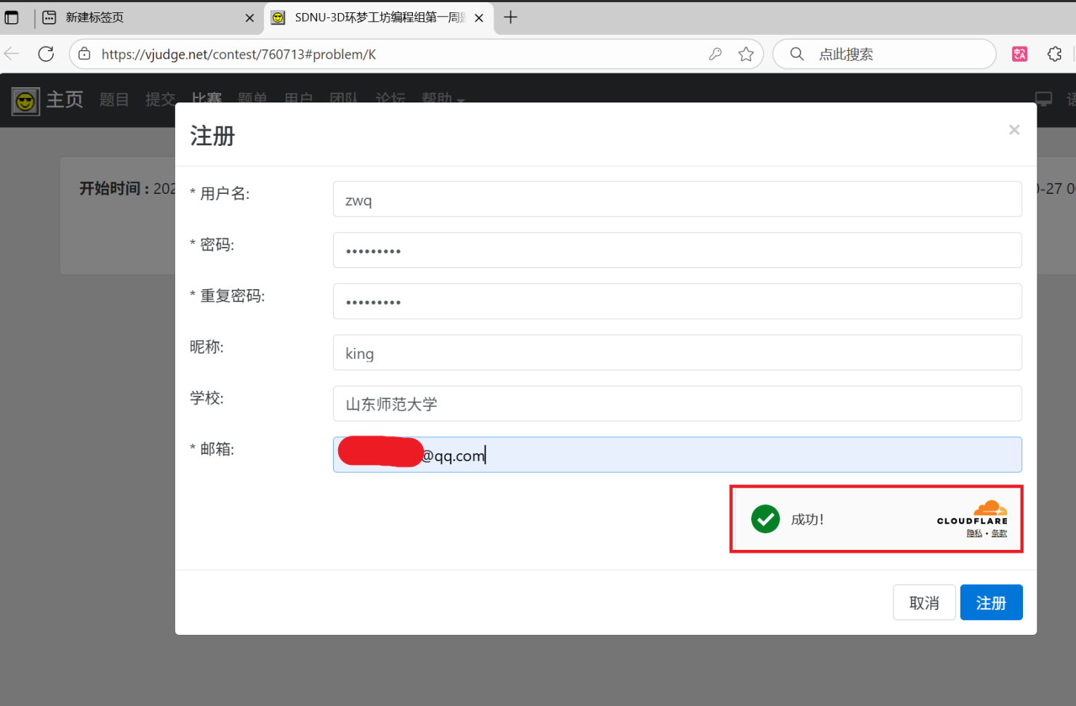Click the red translate extension icon
This screenshot has height=706, width=1076.
(1019, 54)
